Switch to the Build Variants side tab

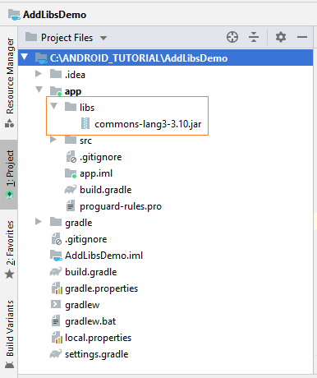pos(10,334)
